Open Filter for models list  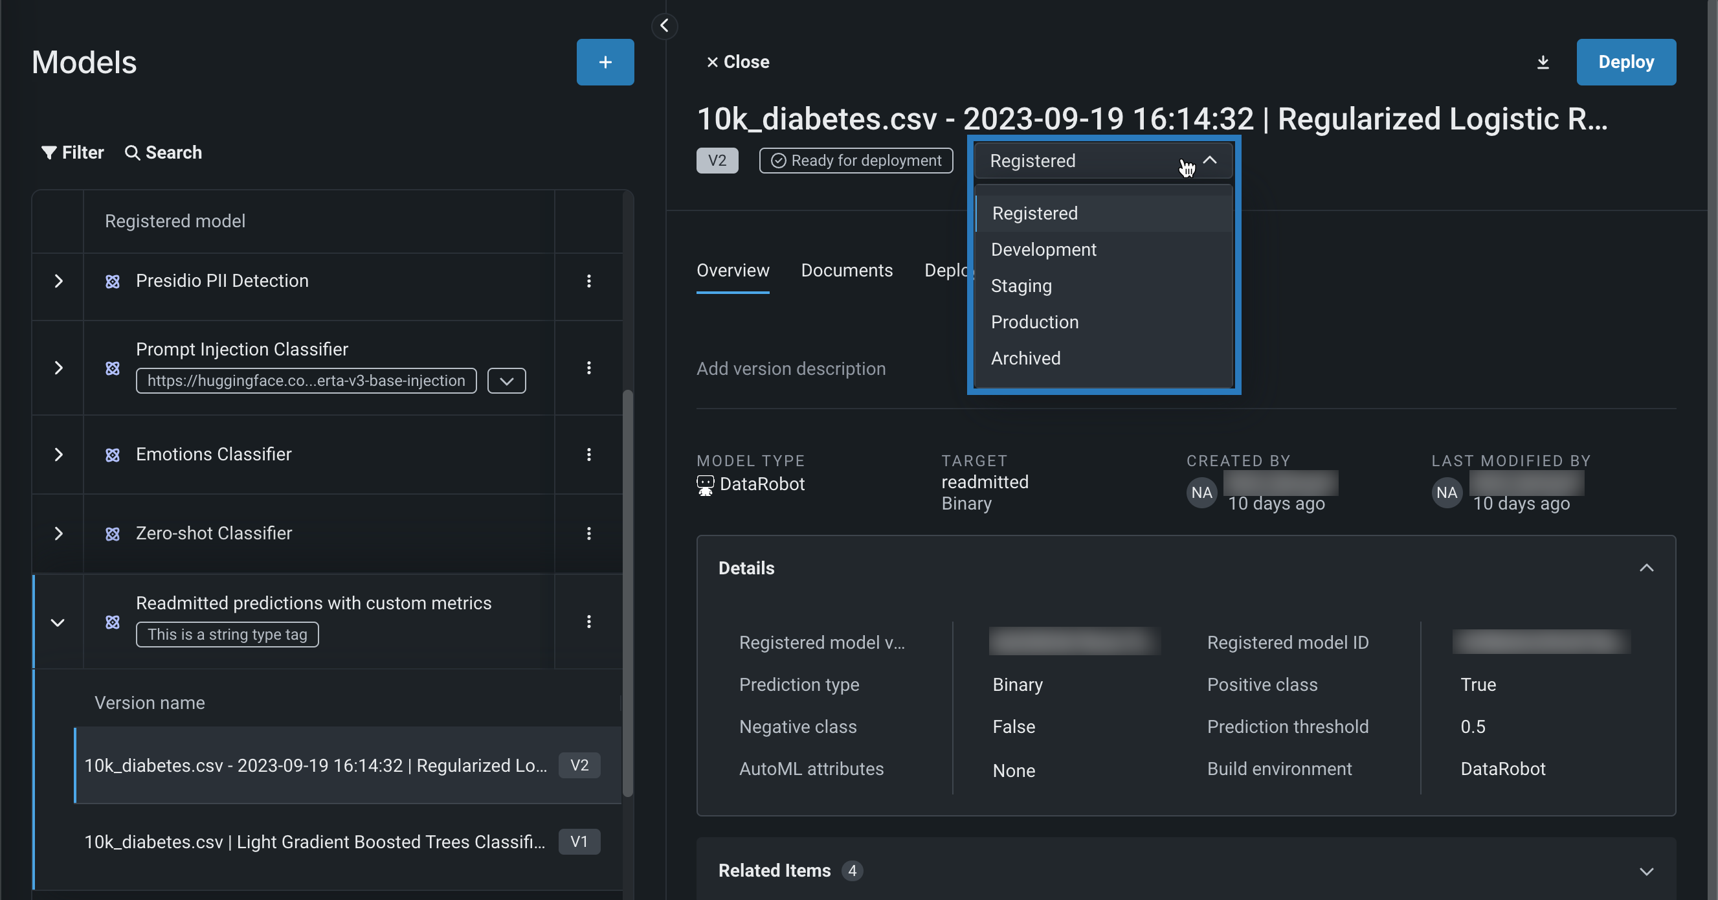73,152
